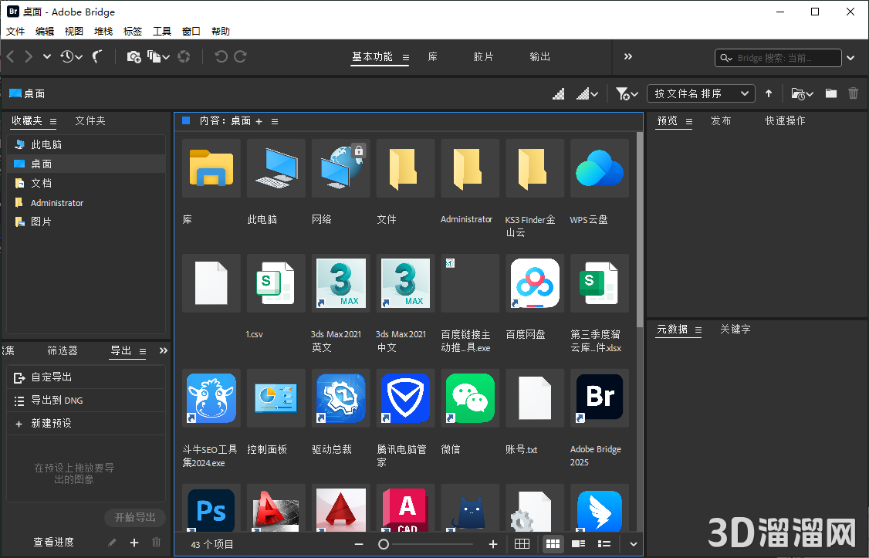Open the filter by rating funnel
The width and height of the screenshot is (869, 558).
pos(627,93)
